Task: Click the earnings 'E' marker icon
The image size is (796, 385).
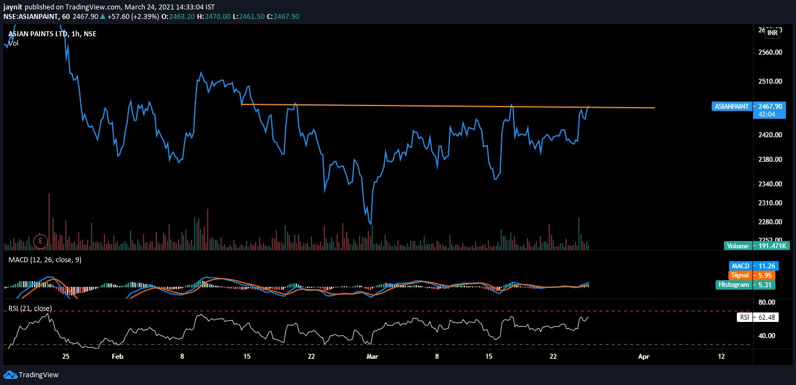Action: (x=40, y=241)
